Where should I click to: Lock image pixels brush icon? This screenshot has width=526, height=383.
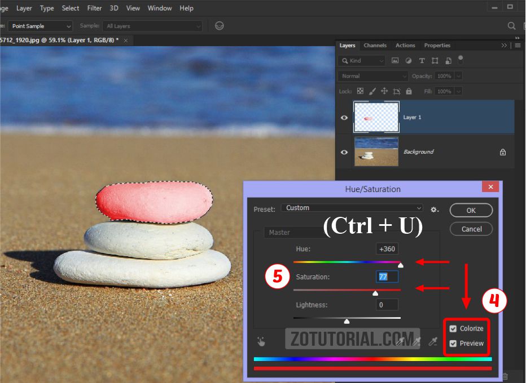(x=372, y=91)
